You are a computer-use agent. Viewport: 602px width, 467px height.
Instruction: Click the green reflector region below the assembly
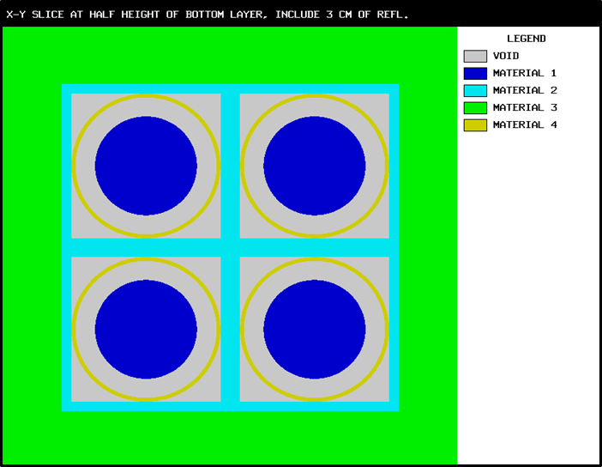pos(230,438)
